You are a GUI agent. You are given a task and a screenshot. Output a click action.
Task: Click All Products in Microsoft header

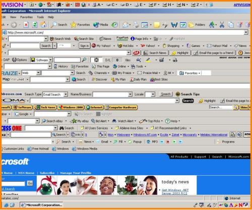click(179, 157)
